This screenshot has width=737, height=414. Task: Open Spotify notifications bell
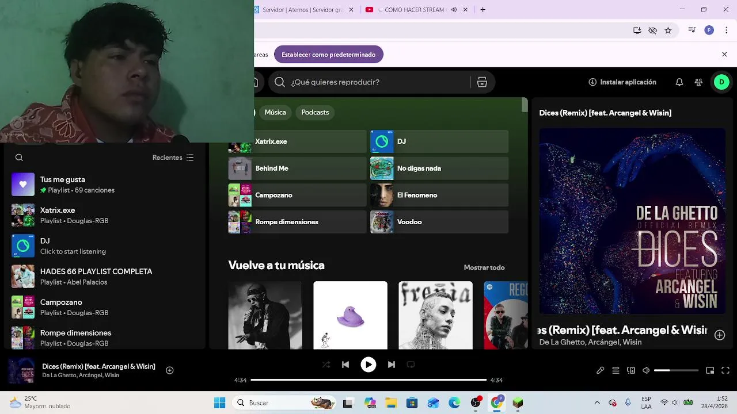click(x=679, y=82)
